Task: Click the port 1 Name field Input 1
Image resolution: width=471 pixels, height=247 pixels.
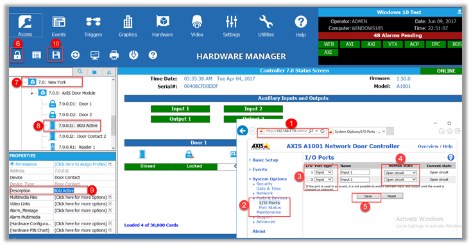Action: (355, 173)
